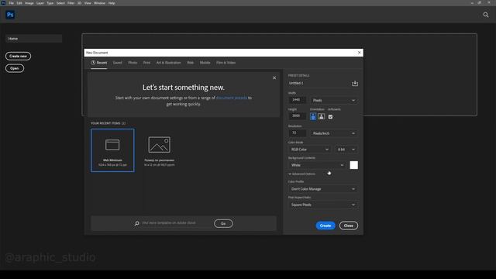496x279 pixels.
Task: Open the Pixels/Inch resolution units dropdown
Action: pos(334,133)
